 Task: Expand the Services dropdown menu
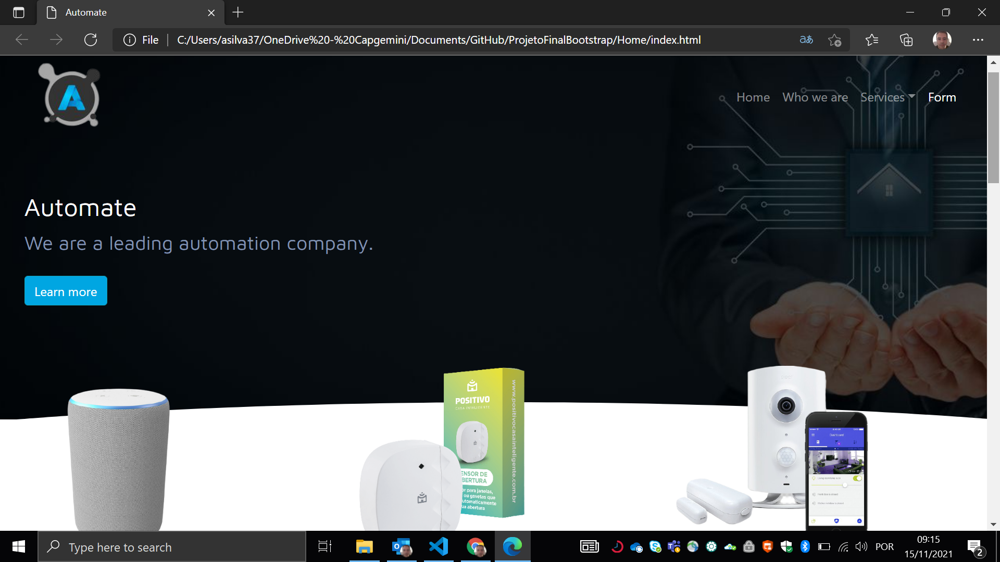point(888,97)
